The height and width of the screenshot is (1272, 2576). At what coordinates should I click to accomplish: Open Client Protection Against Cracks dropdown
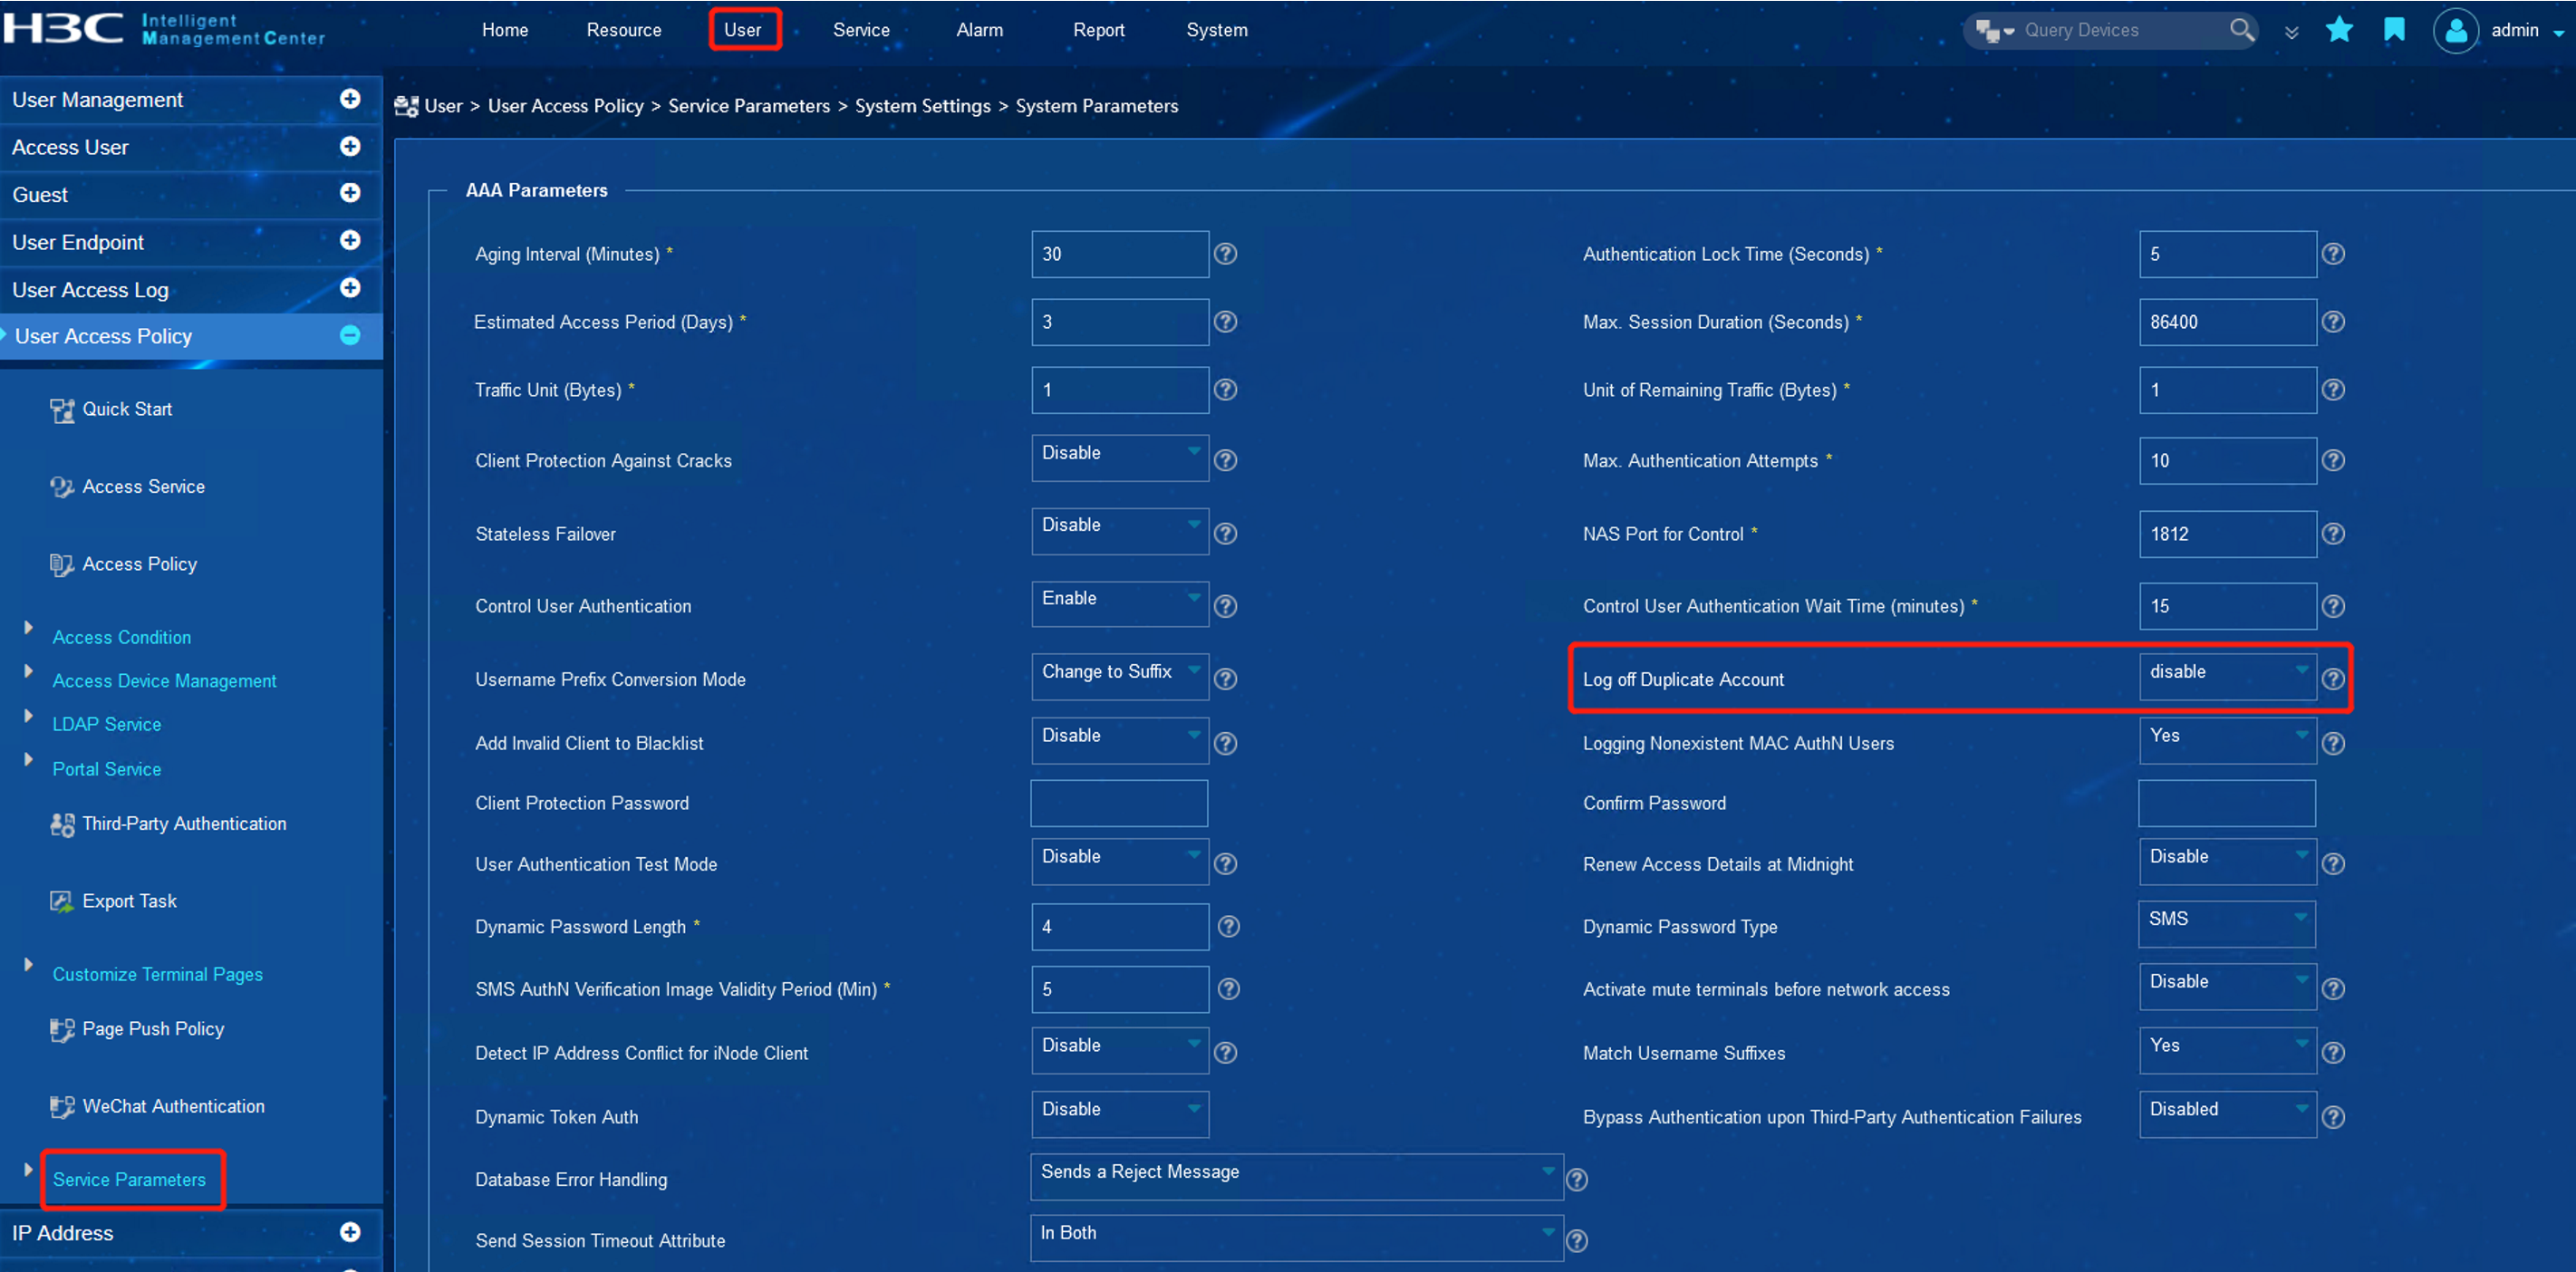tap(1120, 458)
